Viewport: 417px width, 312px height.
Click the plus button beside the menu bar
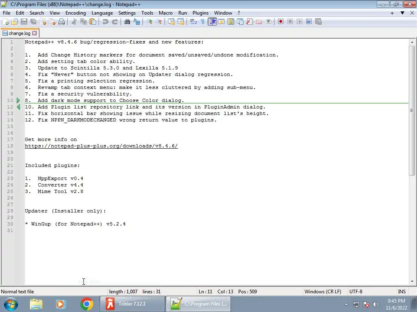tap(392, 13)
